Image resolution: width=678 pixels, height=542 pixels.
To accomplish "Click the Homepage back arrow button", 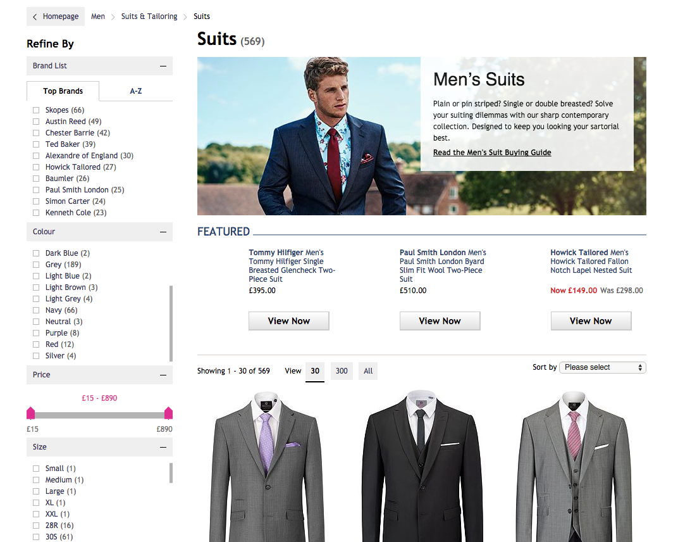I will pos(56,16).
